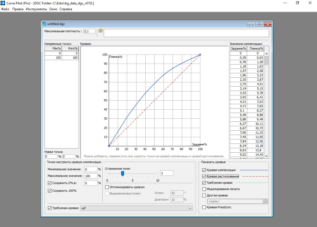Uncheck the Кривая компенсации checkbox
This screenshot has height=227, width=317.
click(204, 170)
